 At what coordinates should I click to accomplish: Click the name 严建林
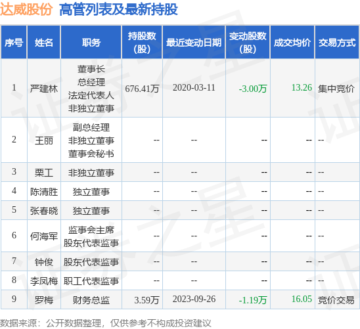coord(44,89)
